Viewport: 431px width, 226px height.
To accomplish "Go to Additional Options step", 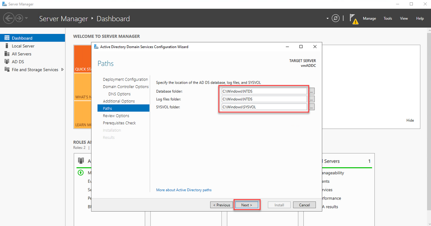I will (x=119, y=101).
